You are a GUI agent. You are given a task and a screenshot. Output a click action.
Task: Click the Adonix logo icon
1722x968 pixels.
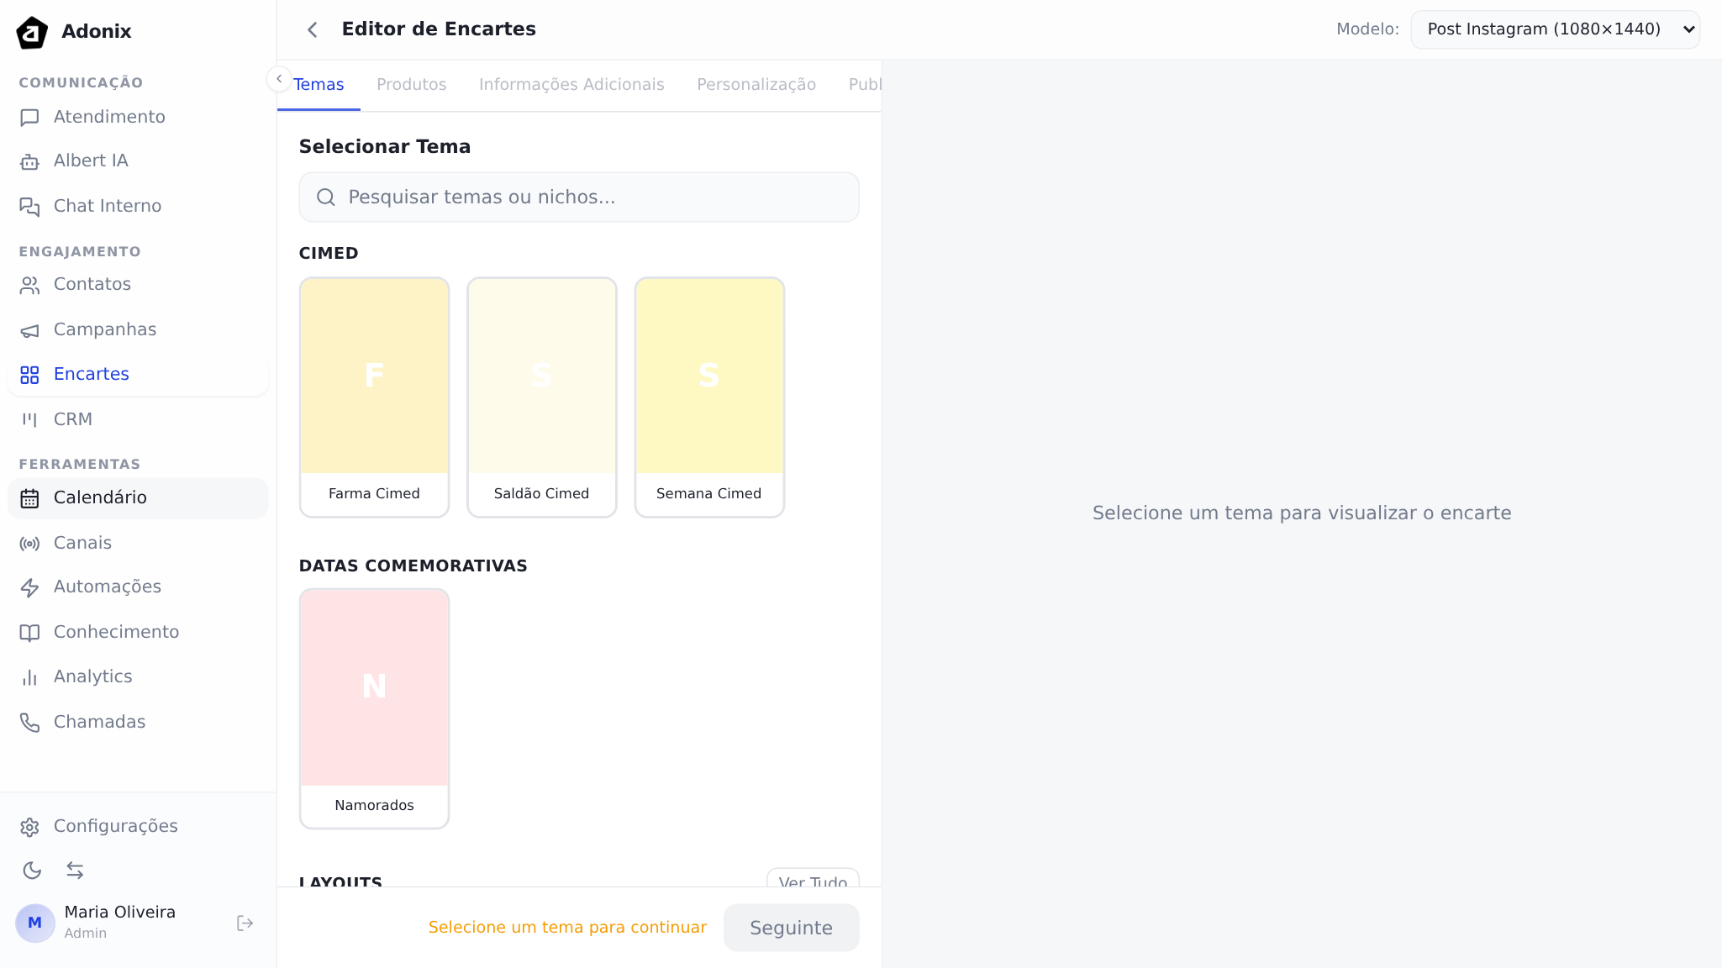32,32
